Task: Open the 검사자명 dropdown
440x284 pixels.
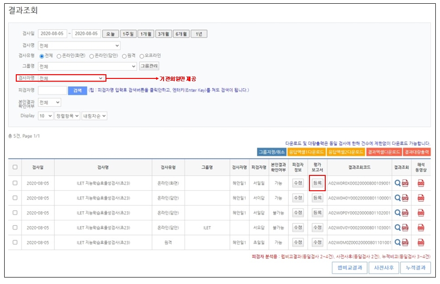Action: pos(71,78)
